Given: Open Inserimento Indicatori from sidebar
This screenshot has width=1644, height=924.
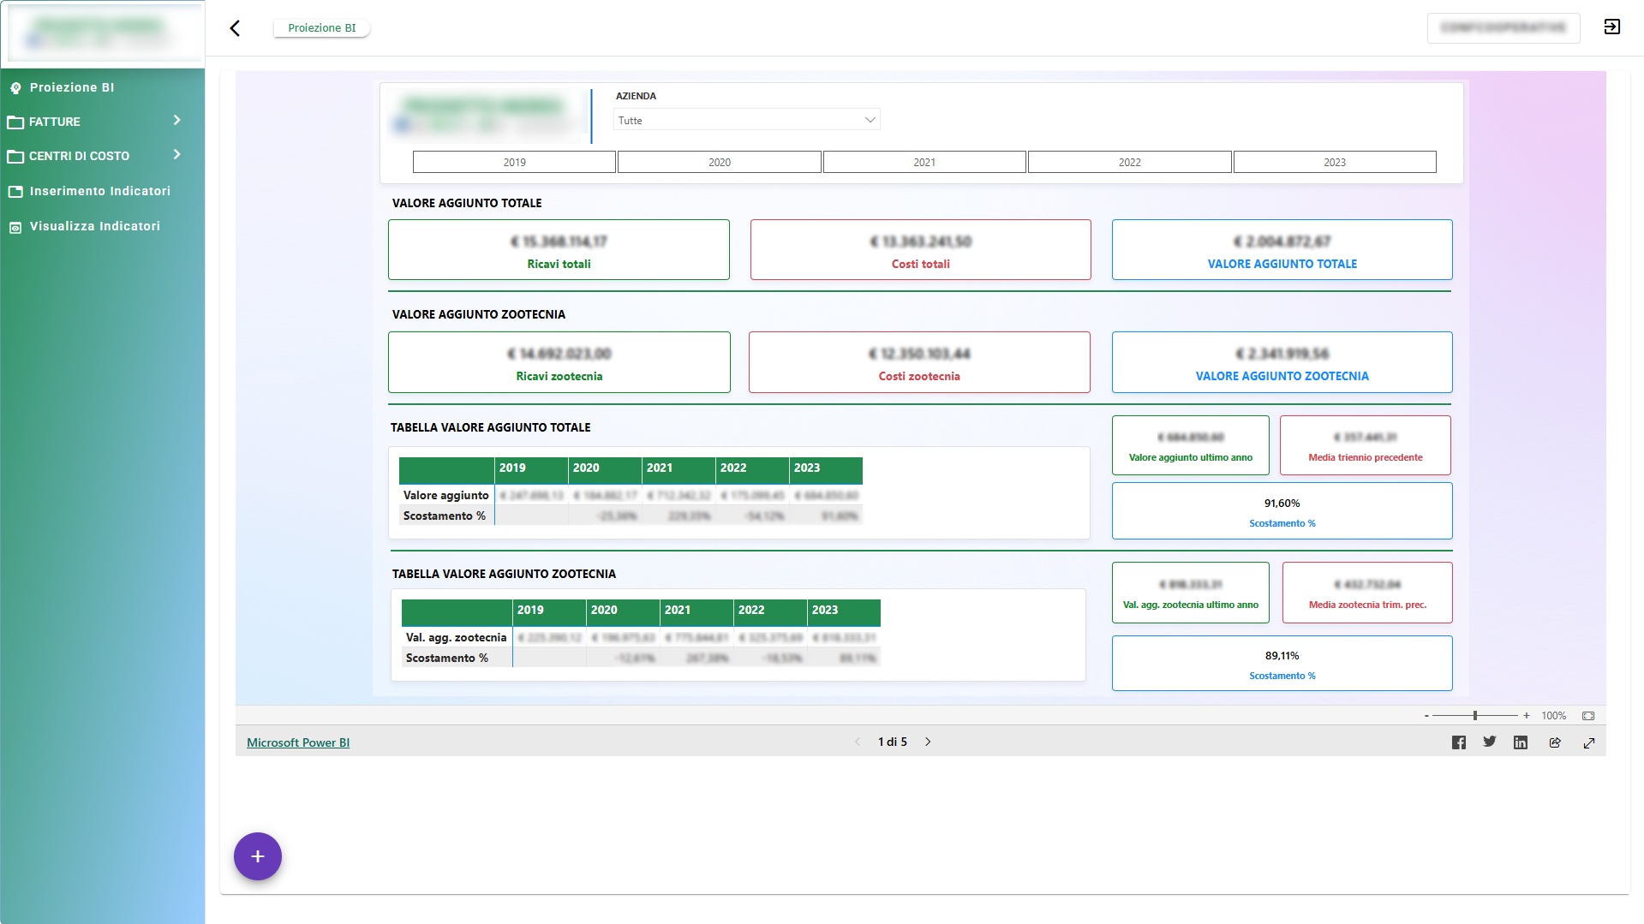Looking at the screenshot, I should click(99, 191).
